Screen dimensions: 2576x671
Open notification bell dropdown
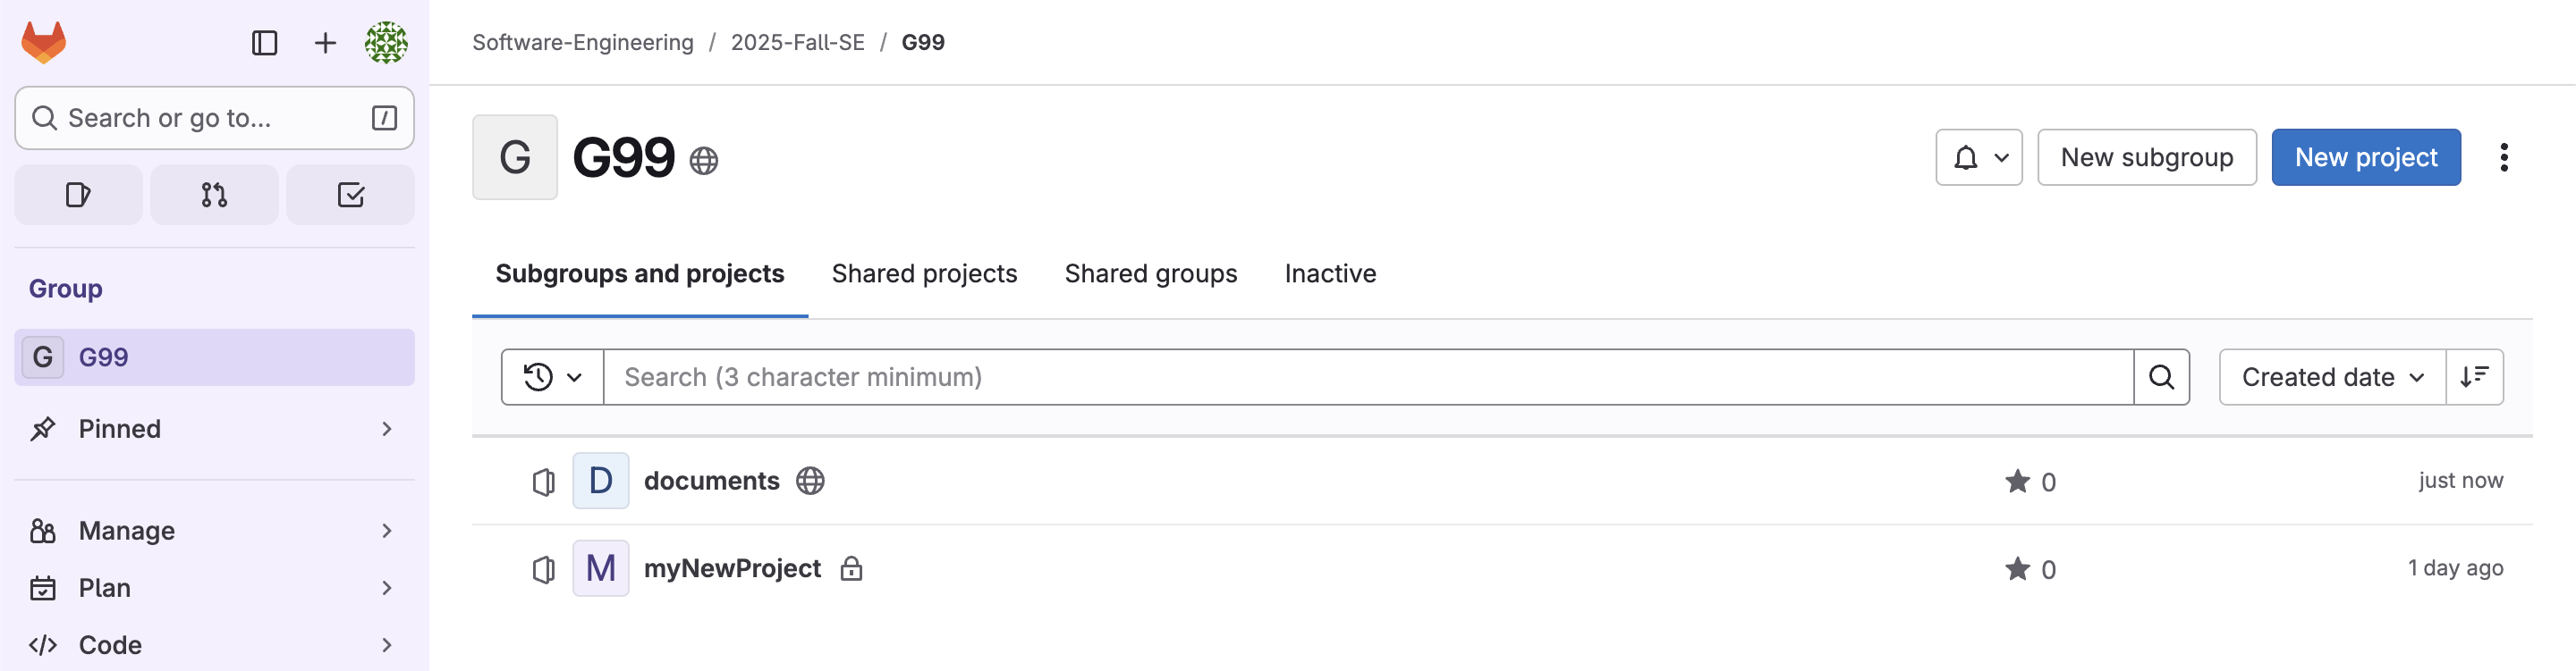coord(1978,158)
